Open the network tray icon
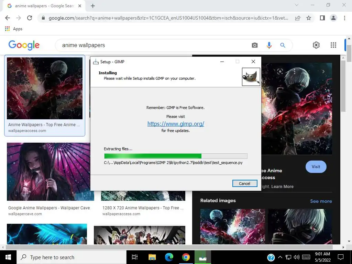Screen dimensions: 352x264 [x=288, y=257]
